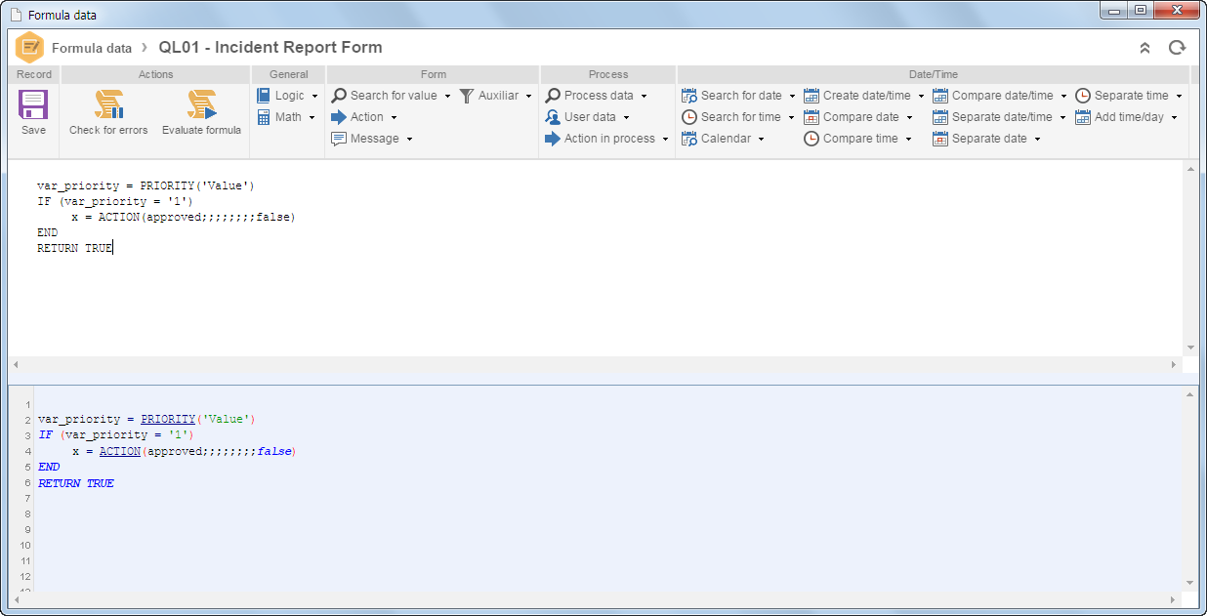Viewport: 1207px width, 616px height.
Task: Click the Formula data breadcrumb link
Action: [92, 48]
